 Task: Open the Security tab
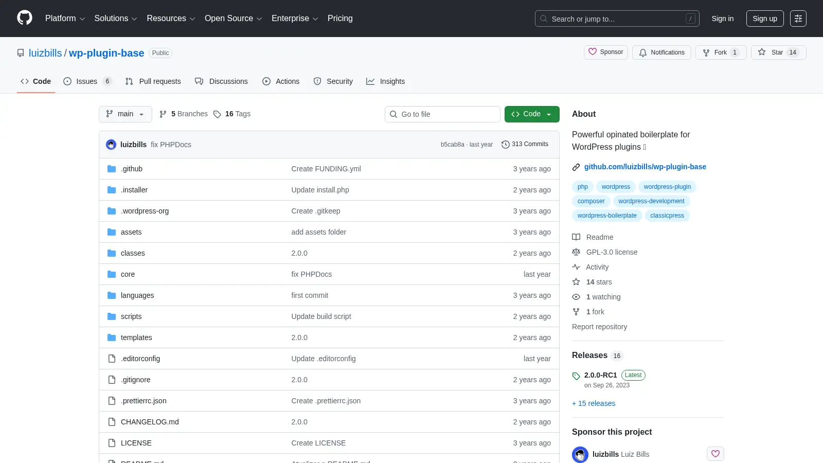tap(333, 81)
